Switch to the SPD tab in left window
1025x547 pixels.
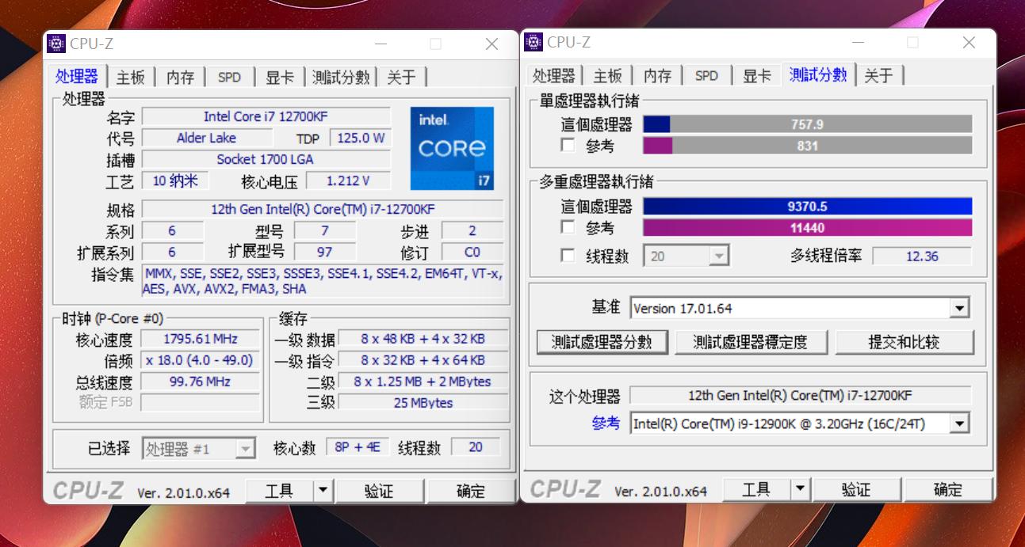[x=229, y=77]
